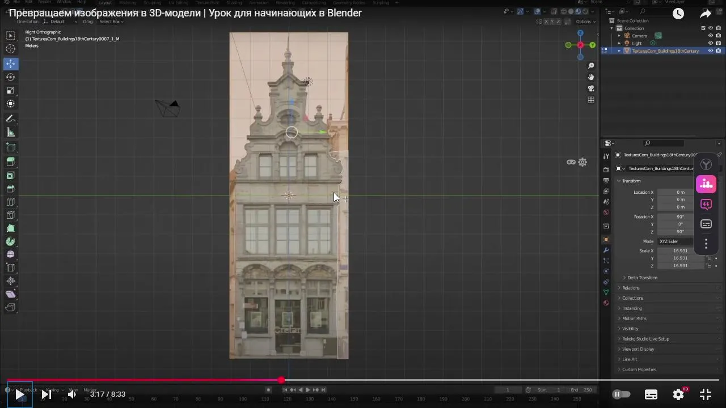
Task: Expand the Visibility panel
Action: 630,329
